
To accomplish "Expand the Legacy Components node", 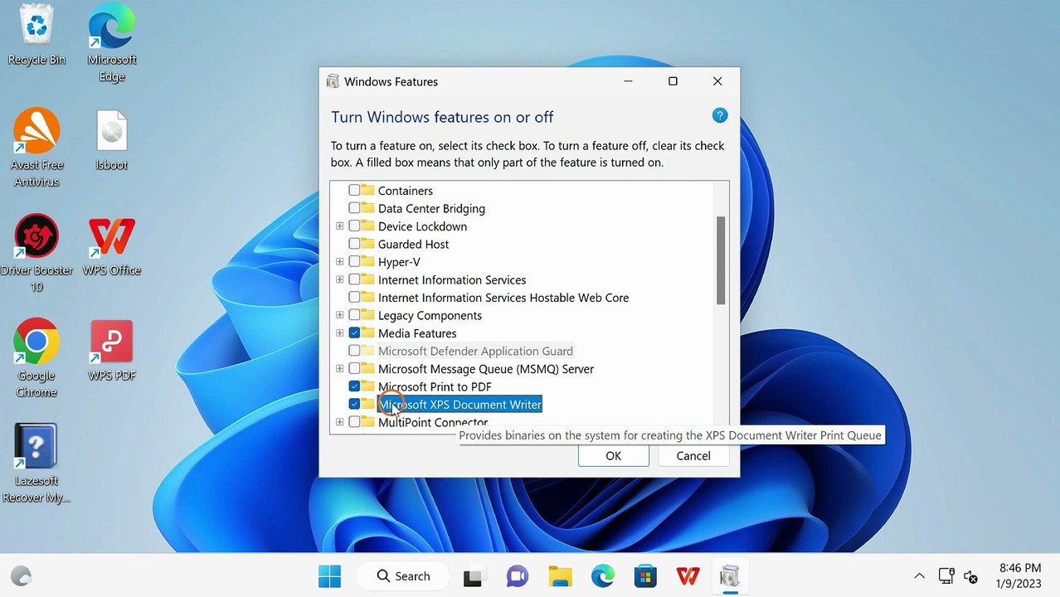I will (x=339, y=315).
